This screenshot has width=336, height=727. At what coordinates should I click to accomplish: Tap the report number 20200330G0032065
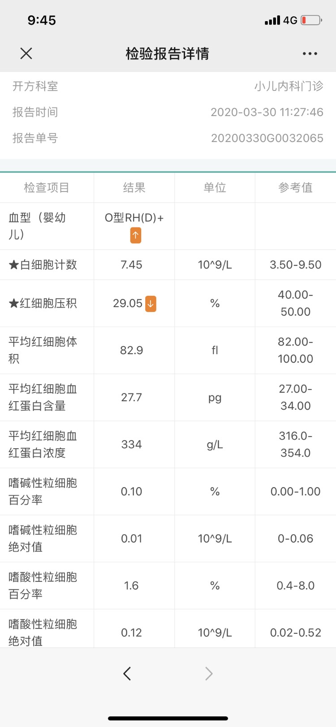[x=267, y=138]
